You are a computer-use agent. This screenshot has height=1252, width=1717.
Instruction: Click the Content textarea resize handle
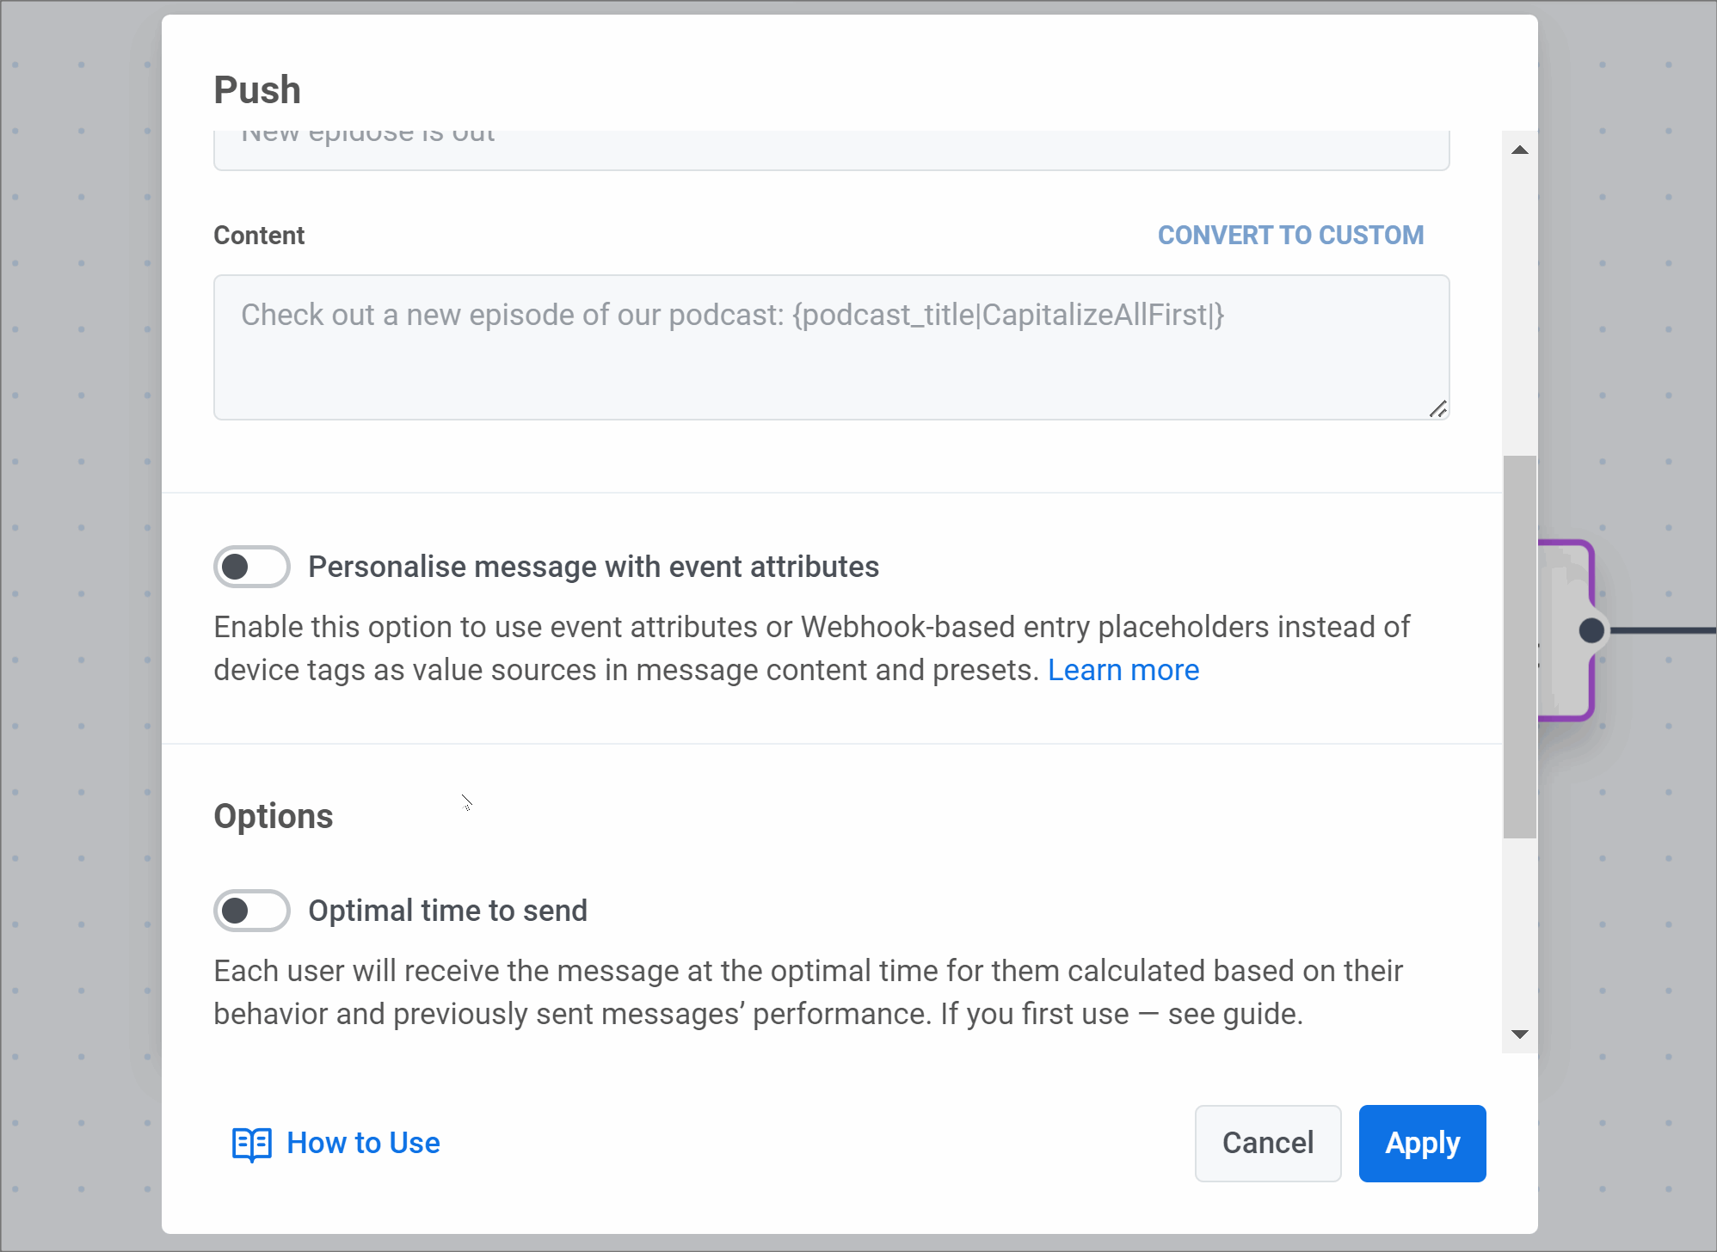1437,409
